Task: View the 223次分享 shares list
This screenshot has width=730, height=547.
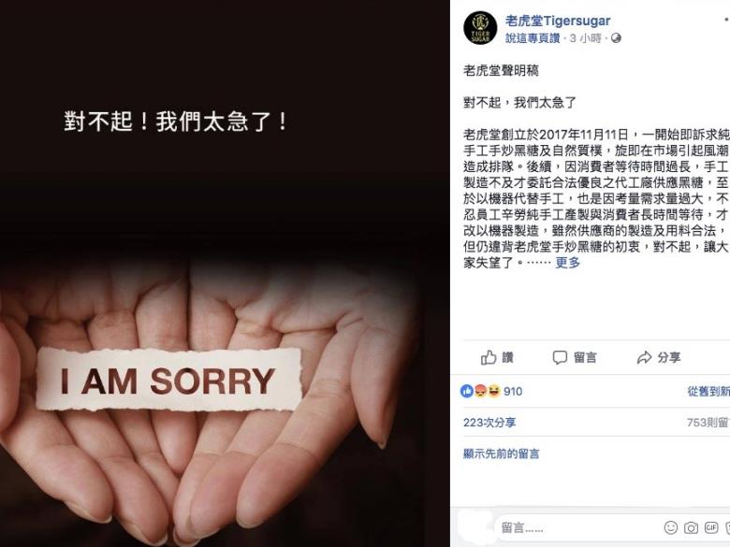Action: [x=489, y=423]
